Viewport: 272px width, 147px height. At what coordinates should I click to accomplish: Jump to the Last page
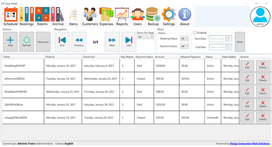pos(129,42)
